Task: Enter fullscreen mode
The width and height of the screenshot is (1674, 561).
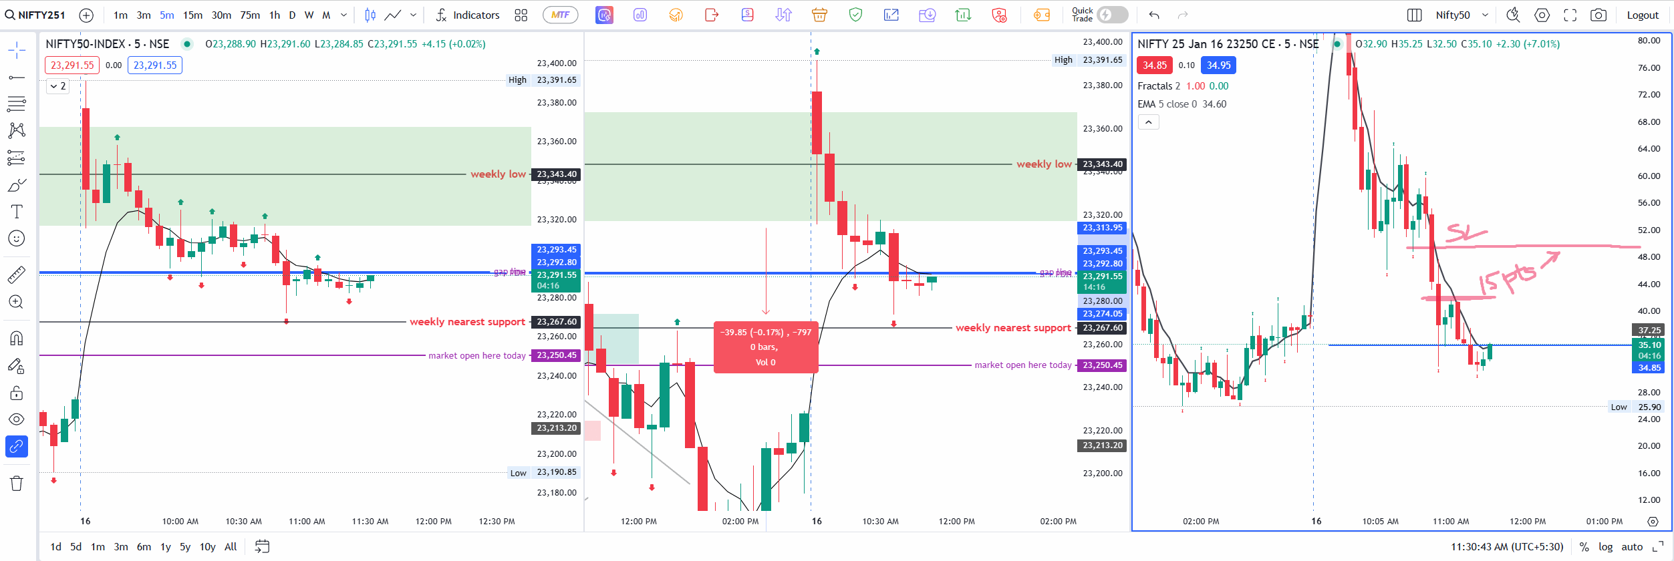Action: click(x=1570, y=15)
